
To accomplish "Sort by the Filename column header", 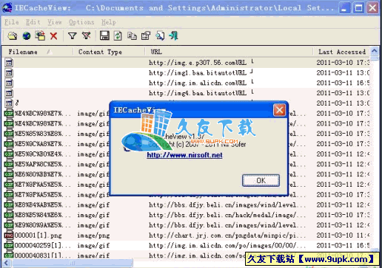I will tap(38, 52).
